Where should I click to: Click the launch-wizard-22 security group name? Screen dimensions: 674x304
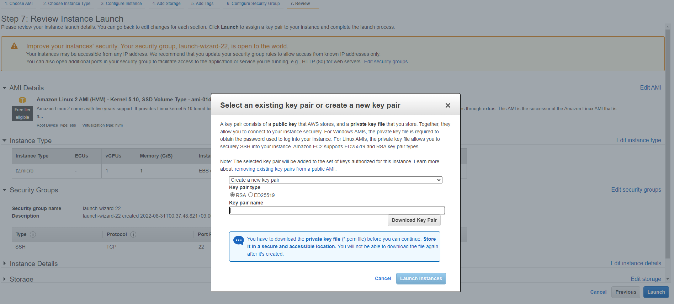point(102,208)
